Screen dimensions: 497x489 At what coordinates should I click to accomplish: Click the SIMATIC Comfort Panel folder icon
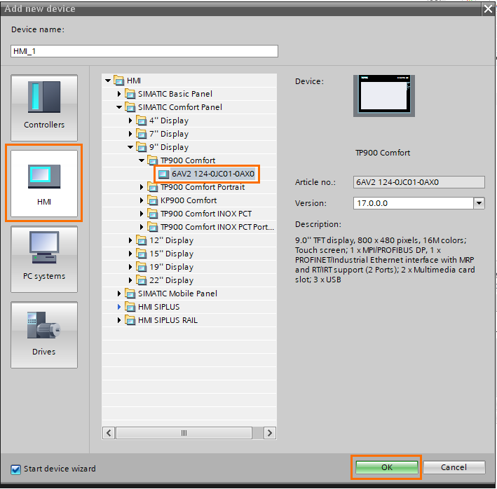(x=130, y=107)
